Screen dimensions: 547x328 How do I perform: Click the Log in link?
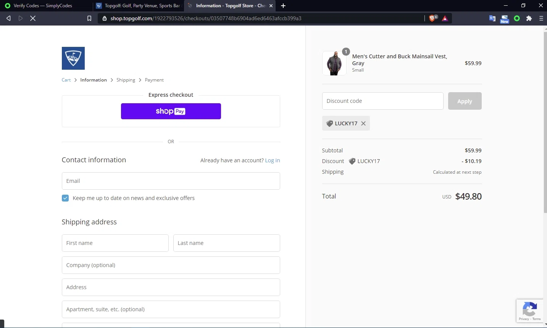pos(273,160)
